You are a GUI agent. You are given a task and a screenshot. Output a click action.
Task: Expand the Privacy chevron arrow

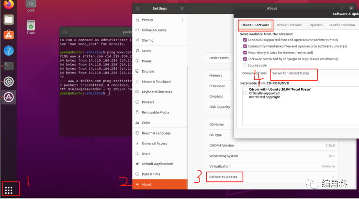click(182, 20)
